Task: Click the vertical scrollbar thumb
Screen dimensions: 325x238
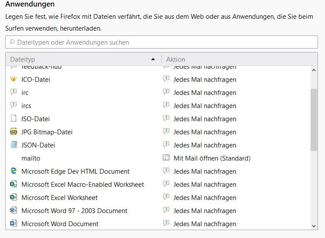Action: [314, 120]
